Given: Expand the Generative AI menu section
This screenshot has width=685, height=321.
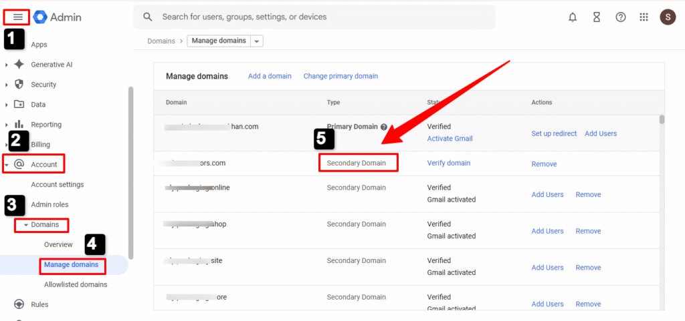Looking at the screenshot, I should click(7, 65).
